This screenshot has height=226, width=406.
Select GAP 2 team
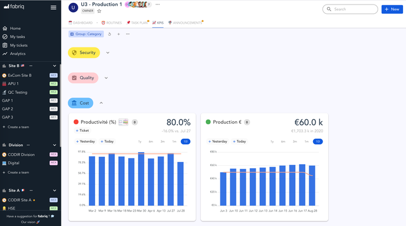[7, 109]
